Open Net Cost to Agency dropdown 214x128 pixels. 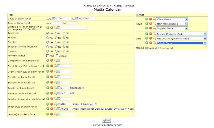(x=205, y=38)
